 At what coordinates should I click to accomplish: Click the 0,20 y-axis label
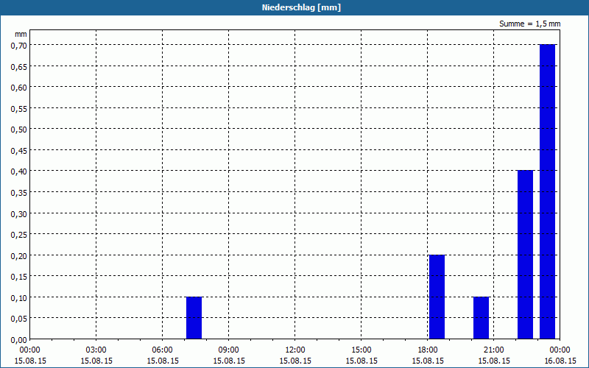pos(19,256)
